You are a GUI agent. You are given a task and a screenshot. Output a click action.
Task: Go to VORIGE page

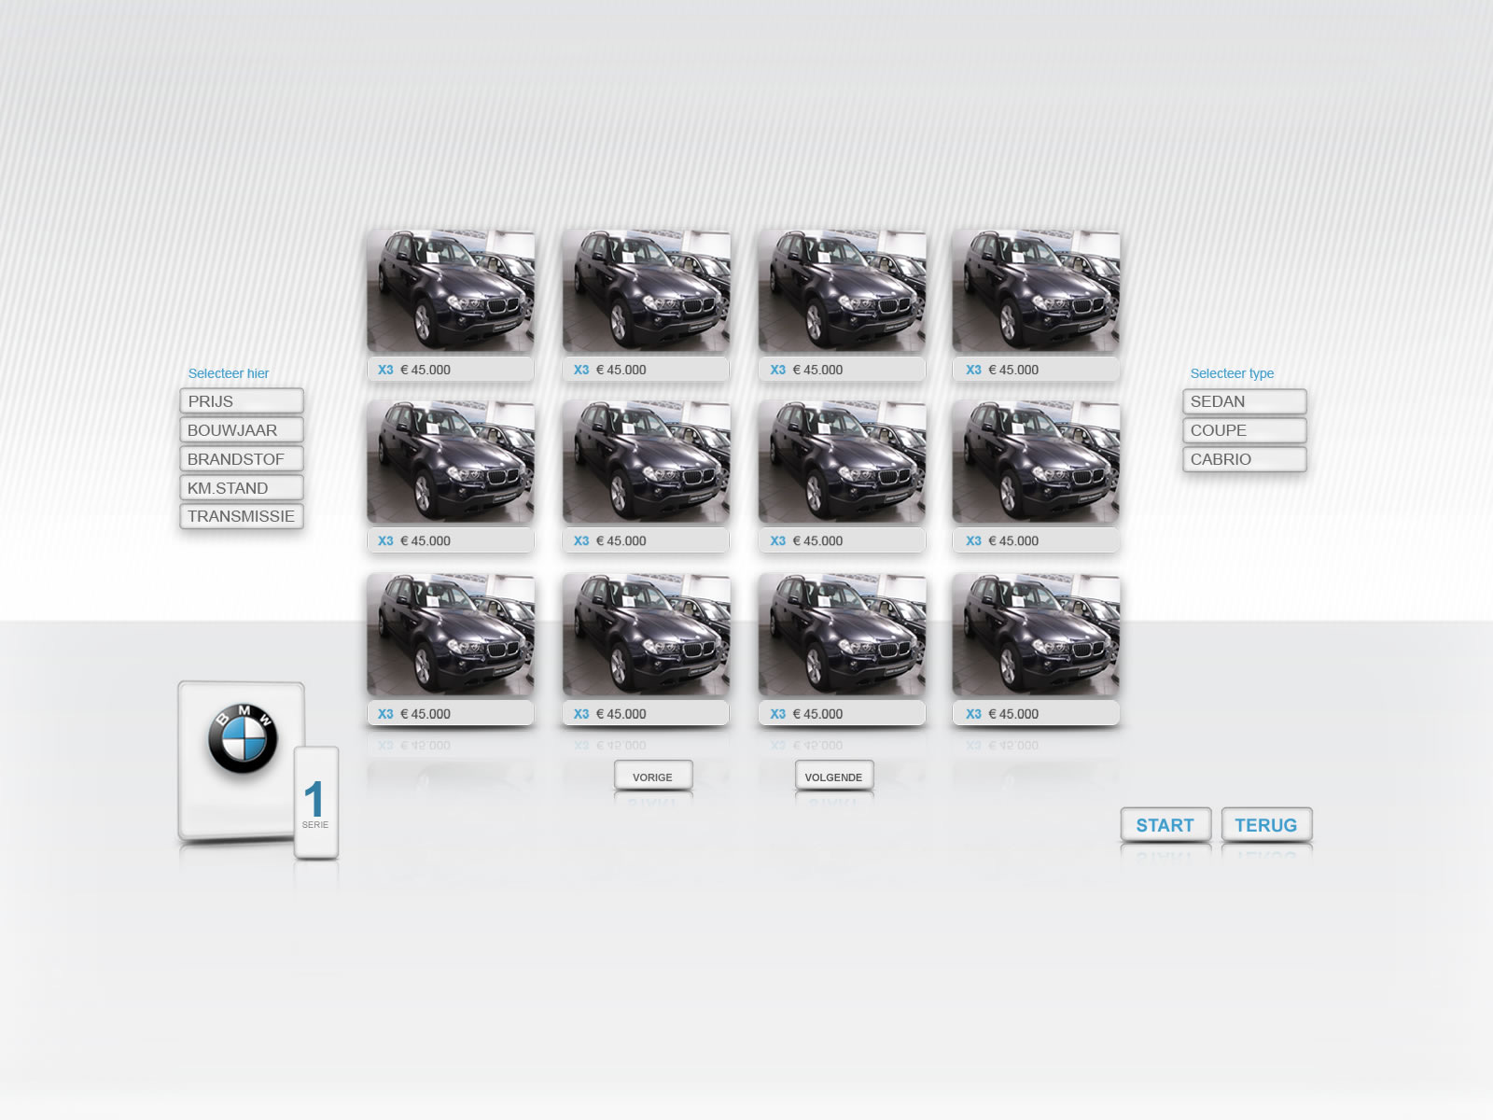click(653, 776)
